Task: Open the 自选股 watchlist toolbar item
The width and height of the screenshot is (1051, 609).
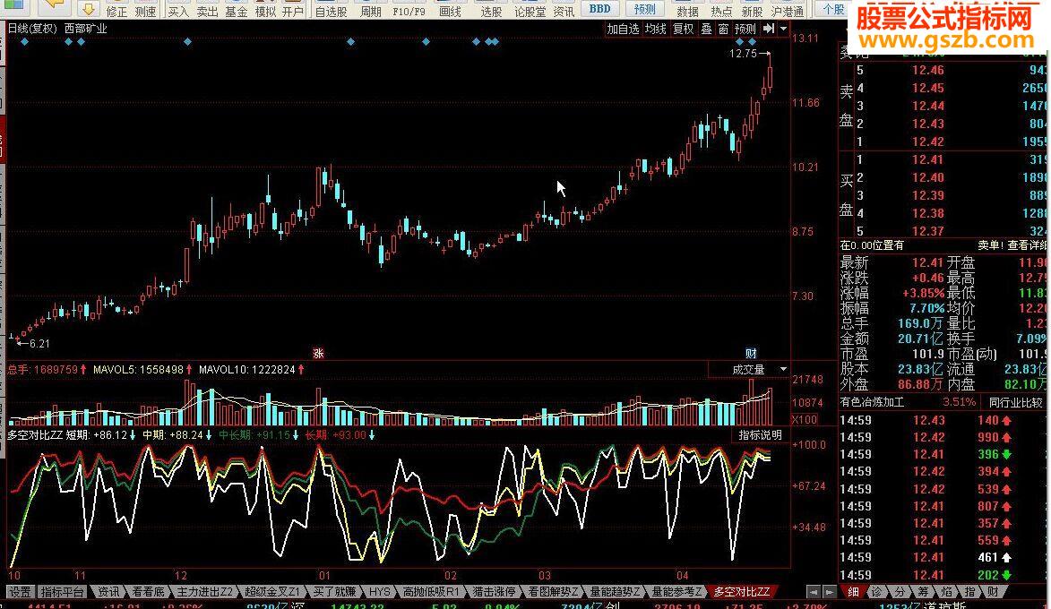Action: 332,11
